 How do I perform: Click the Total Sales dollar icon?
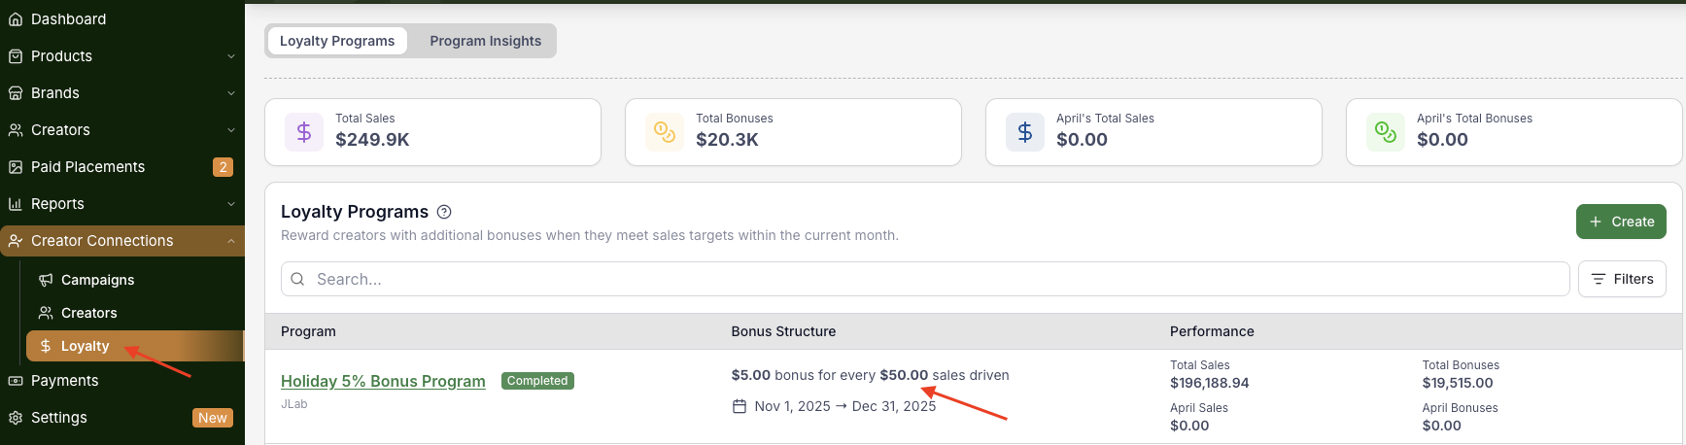pyautogui.click(x=304, y=131)
